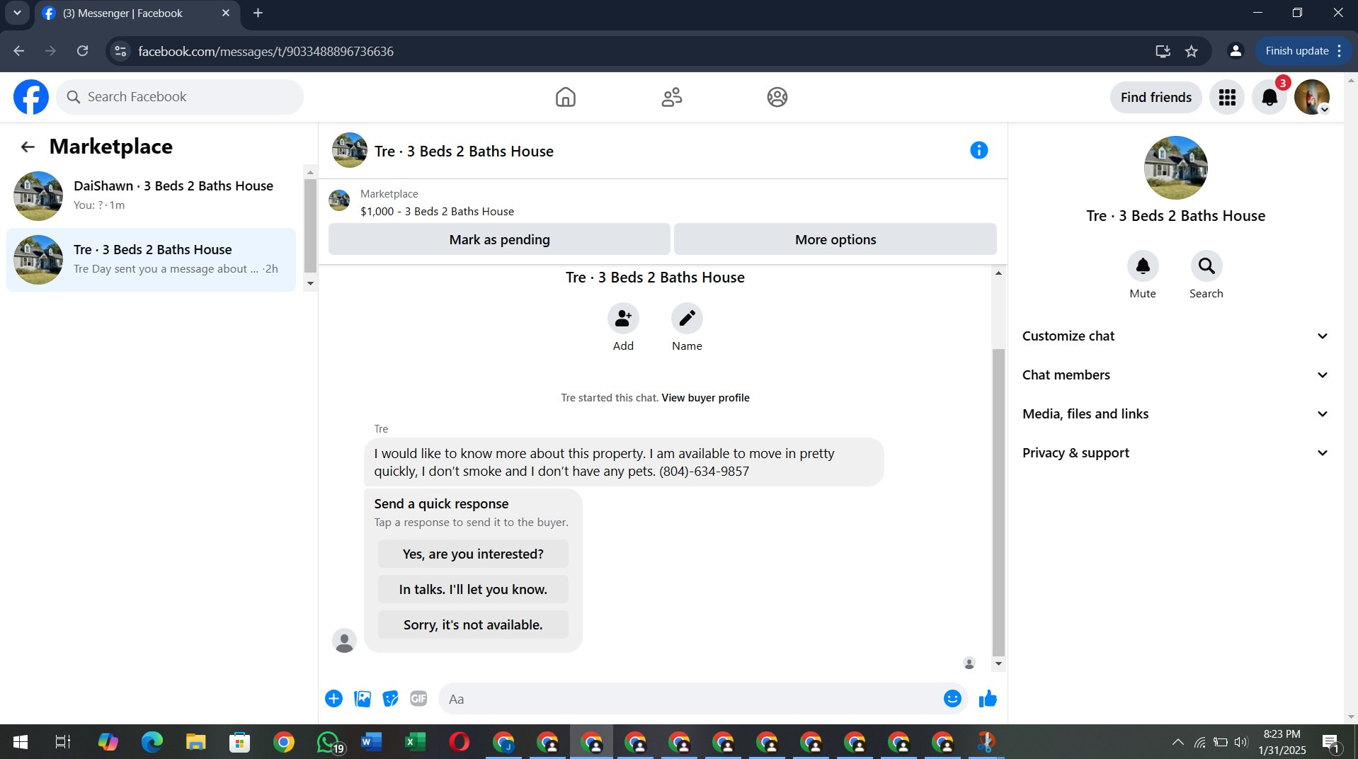Viewport: 1358px width, 759px height.
Task: Expand the Privacy & support section
Action: click(1175, 453)
